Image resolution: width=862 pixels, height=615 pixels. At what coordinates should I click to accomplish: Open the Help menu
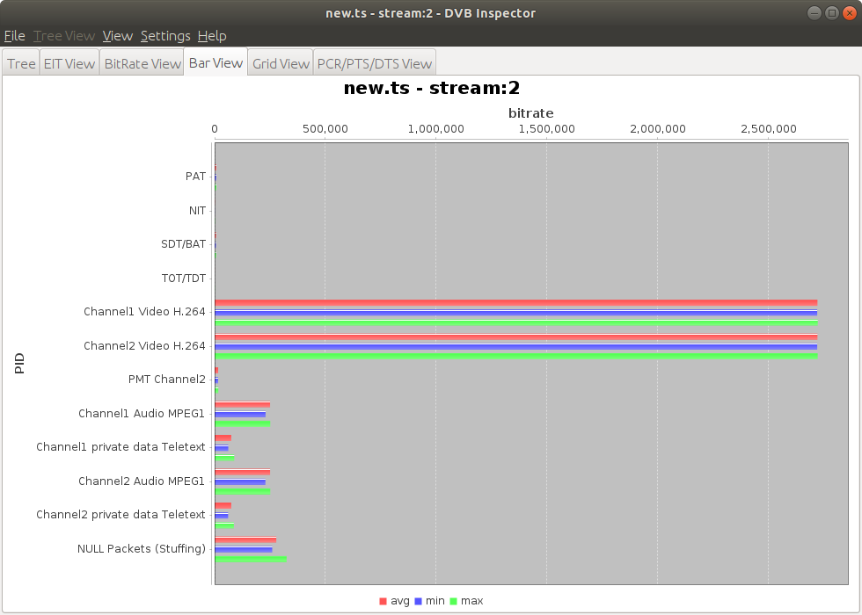212,36
